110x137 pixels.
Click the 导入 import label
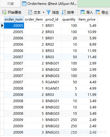tap(90, 13)
